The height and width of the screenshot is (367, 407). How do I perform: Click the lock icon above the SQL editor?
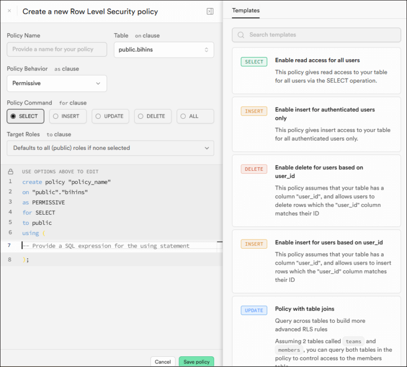pos(11,172)
